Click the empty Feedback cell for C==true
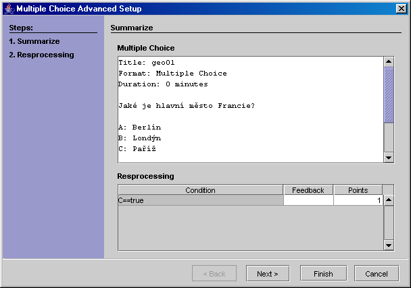This screenshot has height=288, width=411. pyautogui.click(x=308, y=200)
